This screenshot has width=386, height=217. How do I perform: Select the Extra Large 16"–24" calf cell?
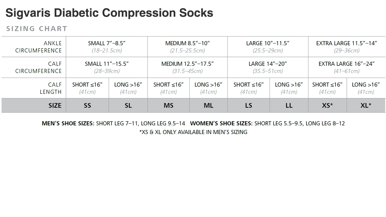346,67
